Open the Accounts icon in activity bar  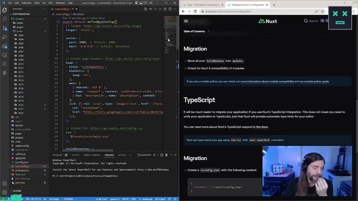[4, 183]
